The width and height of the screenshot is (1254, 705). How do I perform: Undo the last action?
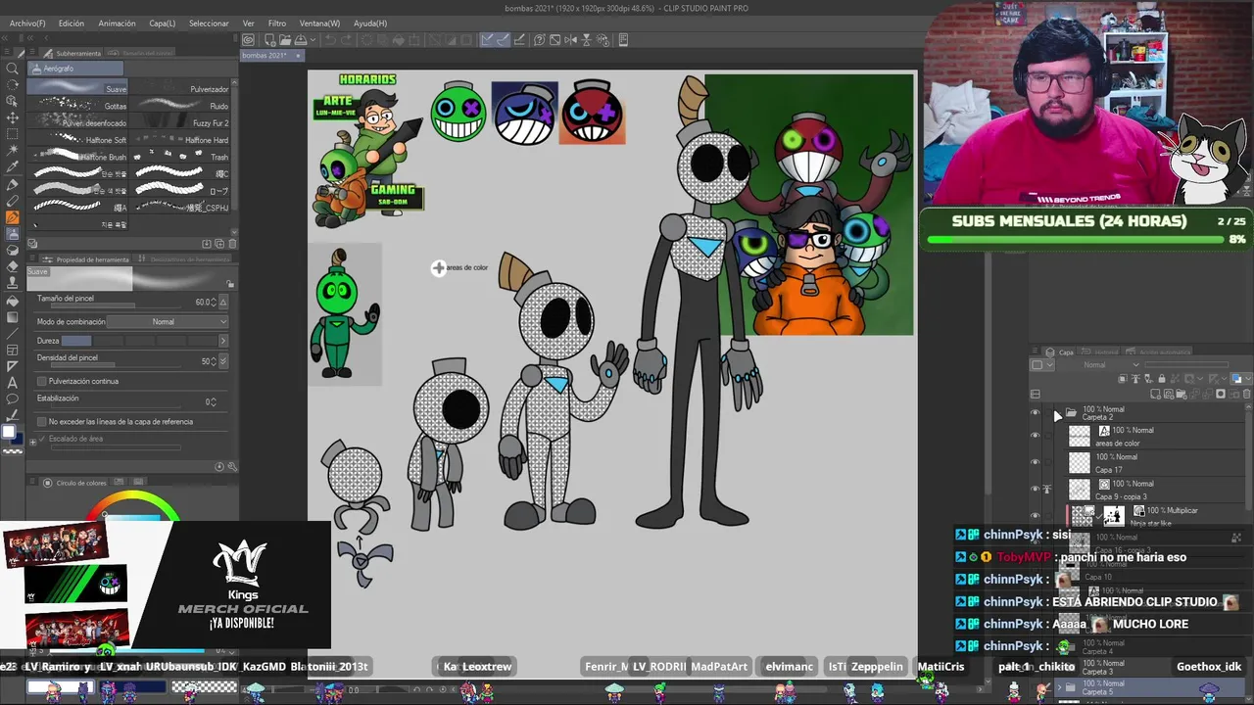(x=330, y=40)
